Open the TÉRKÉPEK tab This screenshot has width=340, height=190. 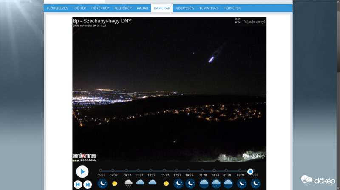(232, 8)
